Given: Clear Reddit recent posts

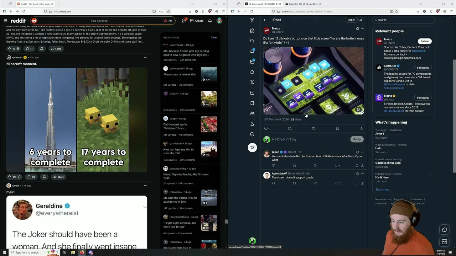Looking at the screenshot, I should 214,37.
